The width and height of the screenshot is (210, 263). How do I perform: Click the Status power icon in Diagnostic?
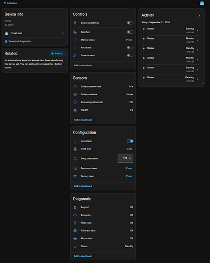[75, 246]
